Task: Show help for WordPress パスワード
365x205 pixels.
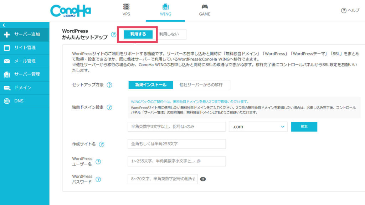Action: pyautogui.click(x=98, y=179)
